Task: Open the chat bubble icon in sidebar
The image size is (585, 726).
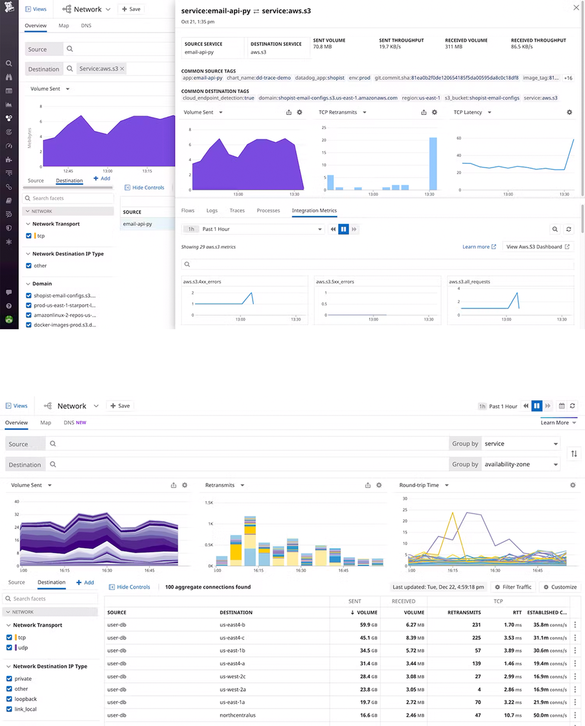Action: (x=8, y=292)
